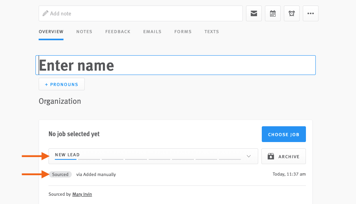
Task: Open the New Lead stage dropdown
Action: pyautogui.click(x=153, y=156)
